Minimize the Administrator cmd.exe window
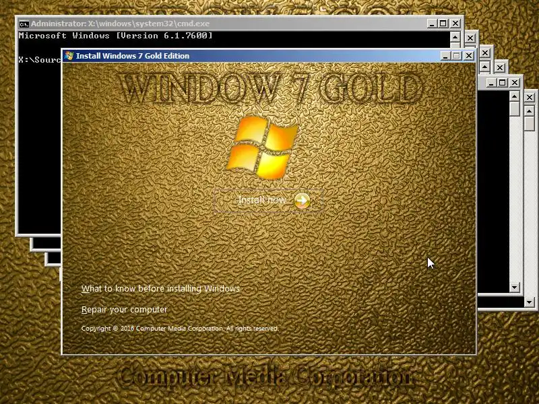Image resolution: width=539 pixels, height=404 pixels. tap(432, 24)
